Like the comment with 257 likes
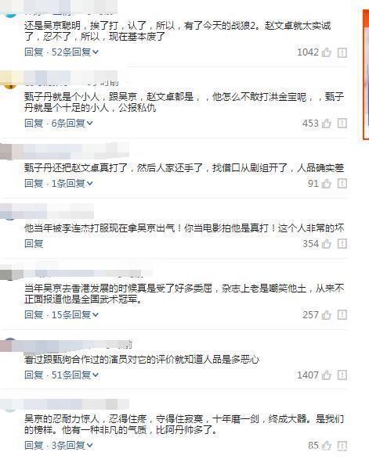The height and width of the screenshot is (459, 369). coord(326,315)
